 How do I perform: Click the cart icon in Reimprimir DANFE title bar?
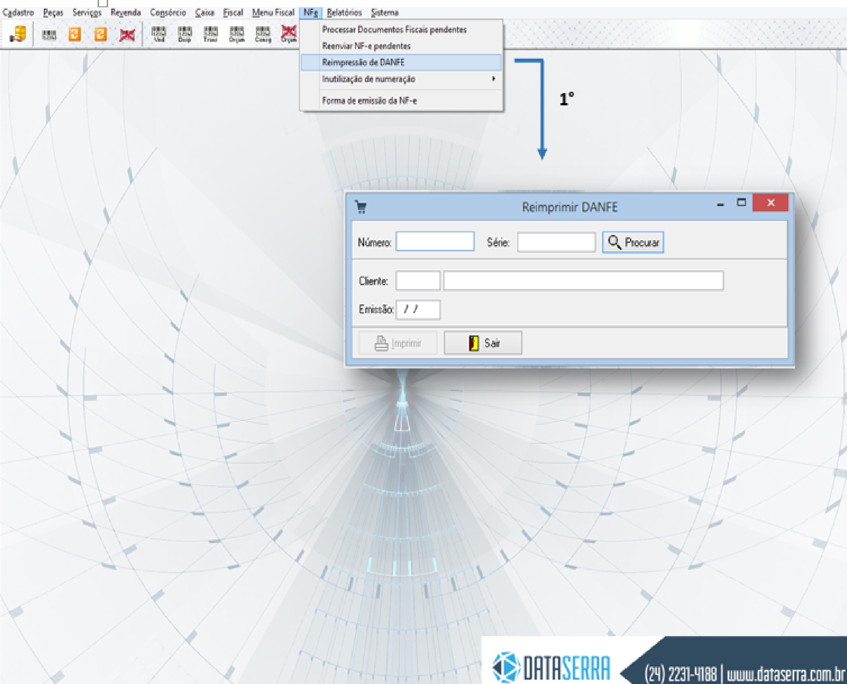[361, 207]
